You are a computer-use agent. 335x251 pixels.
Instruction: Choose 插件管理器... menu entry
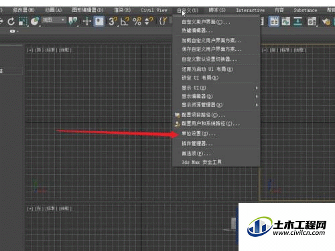point(216,143)
